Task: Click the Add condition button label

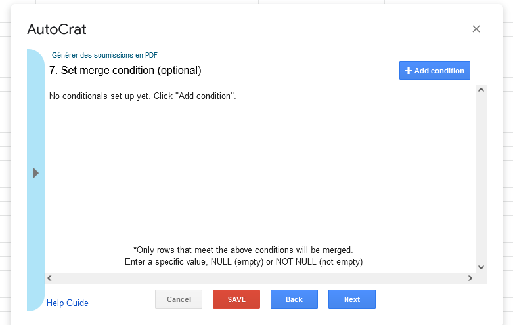Action: (x=439, y=71)
